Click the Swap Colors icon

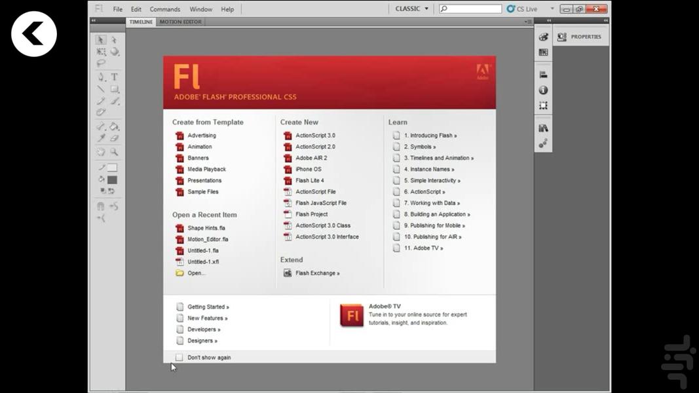pos(111,191)
